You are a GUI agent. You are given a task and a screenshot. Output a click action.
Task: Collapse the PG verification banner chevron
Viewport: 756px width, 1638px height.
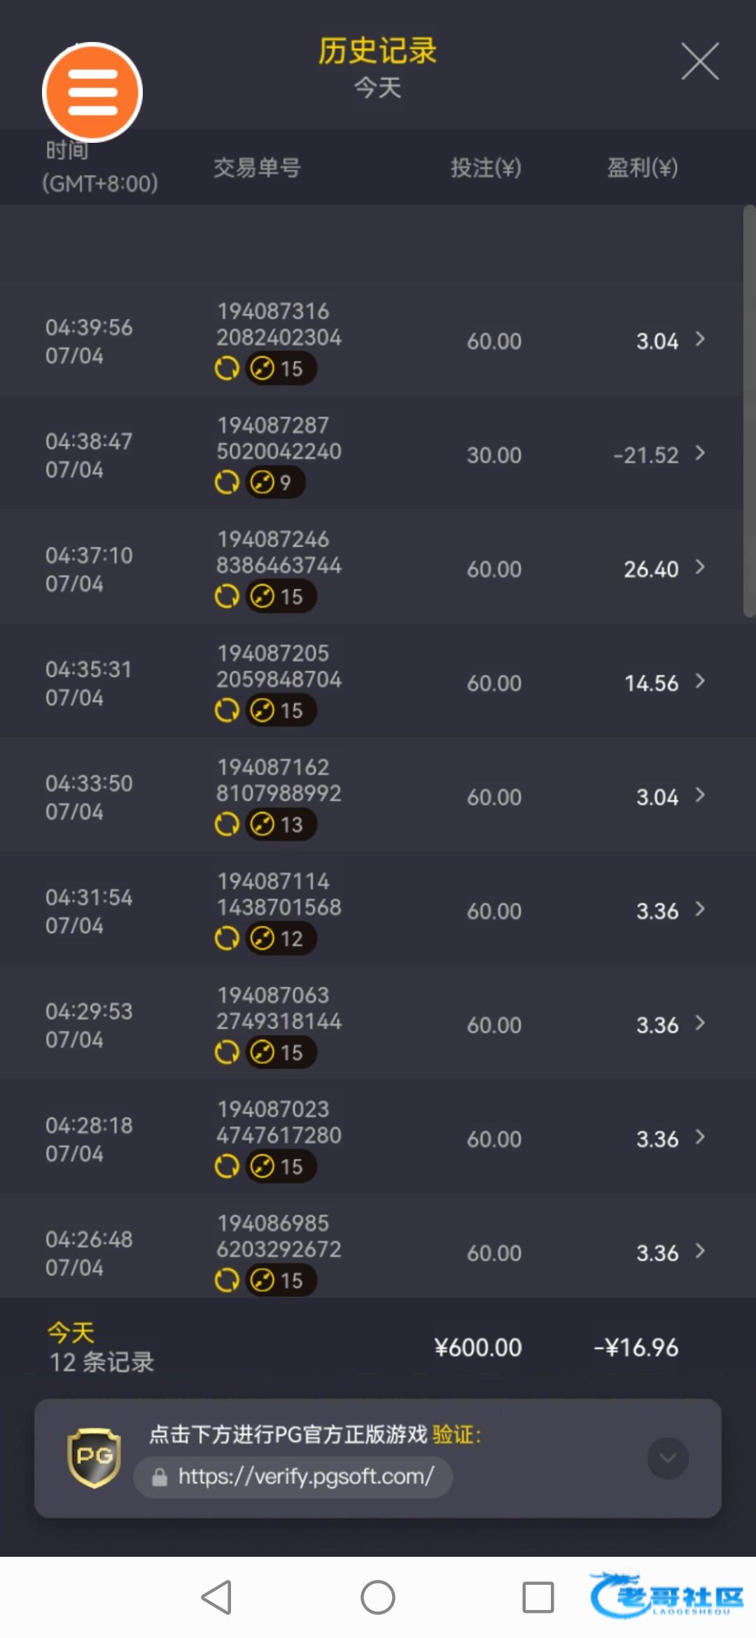click(x=667, y=1458)
